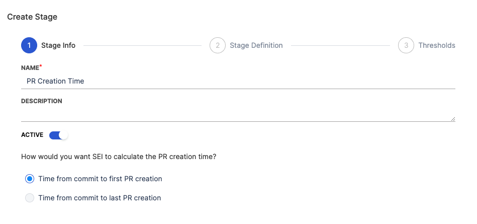The image size is (477, 224).
Task: Click the 'Time from commit to last PR creation' label
Action: click(x=100, y=198)
